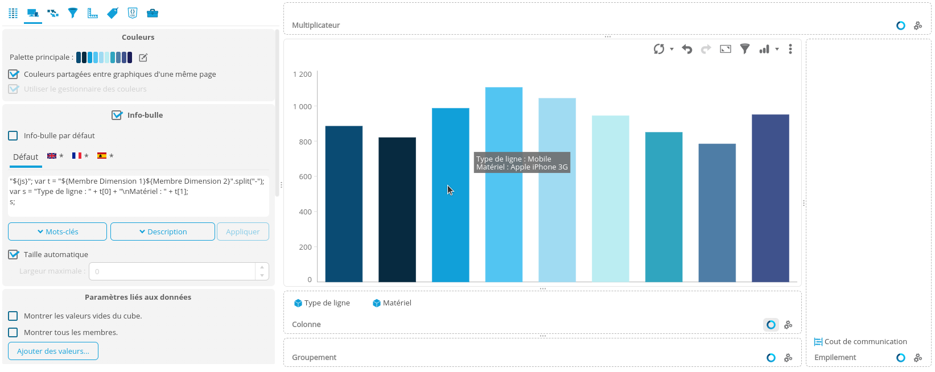Toggle 'Montrer tous les membres' checkbox

coord(13,333)
